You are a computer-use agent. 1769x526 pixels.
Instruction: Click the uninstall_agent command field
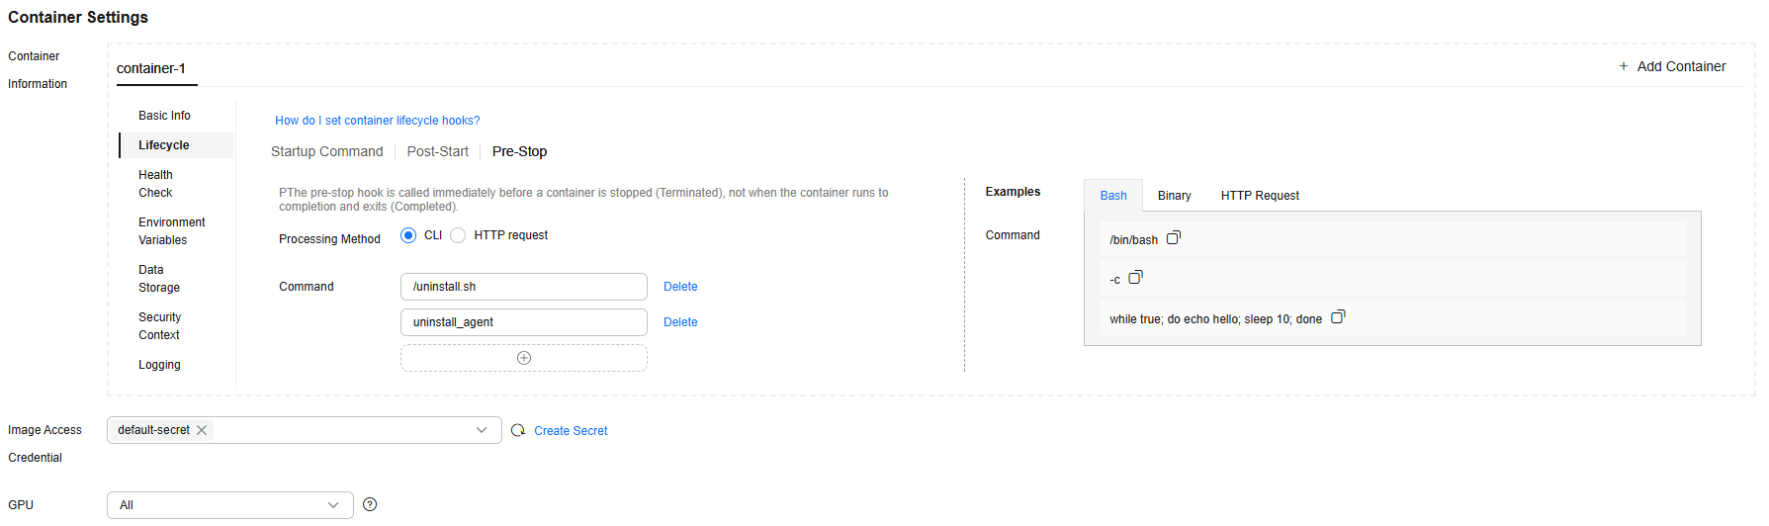point(524,322)
